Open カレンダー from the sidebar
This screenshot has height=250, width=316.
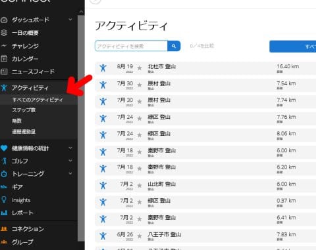pos(25,59)
